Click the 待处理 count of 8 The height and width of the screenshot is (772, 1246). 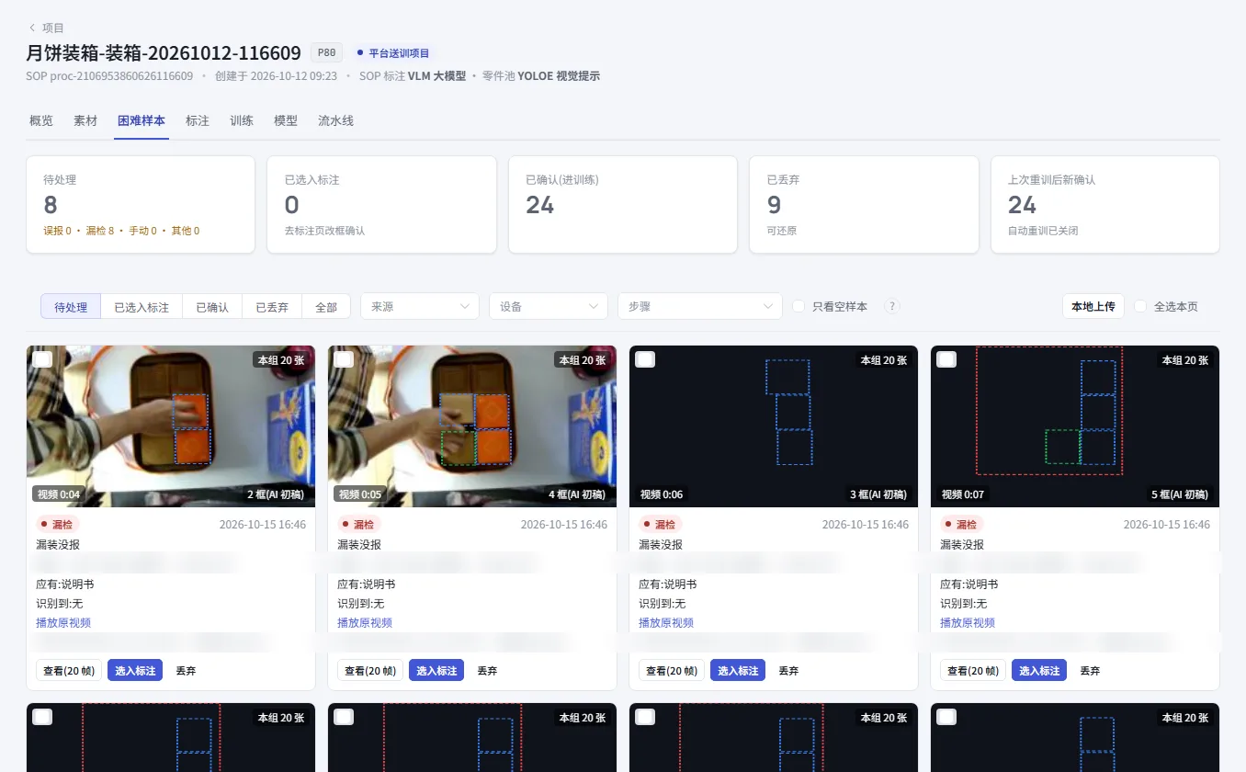tap(51, 204)
